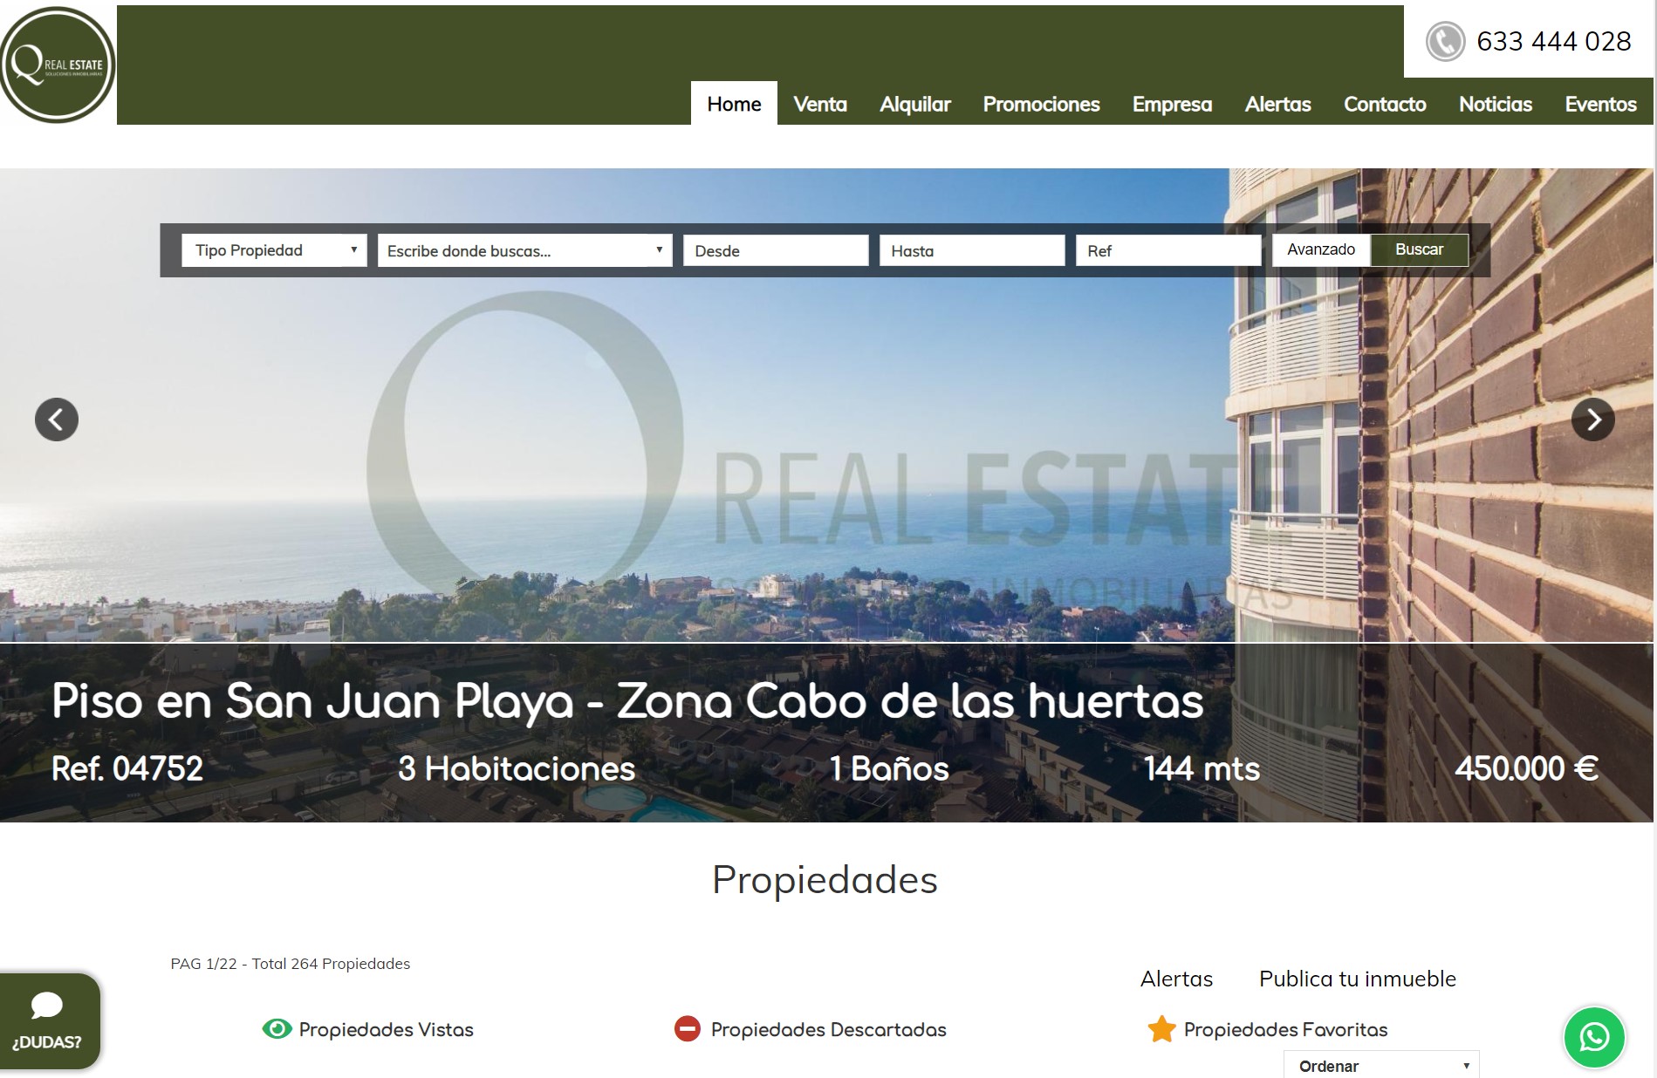The image size is (1657, 1078).
Task: Open the Escribe donde buscas location dropdown
Action: click(524, 250)
